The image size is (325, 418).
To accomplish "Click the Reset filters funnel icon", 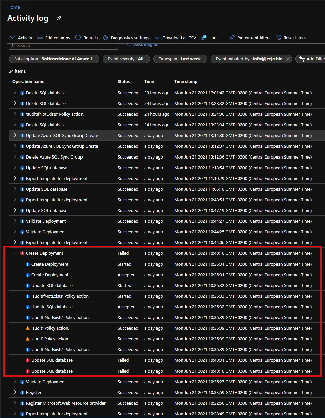I will (x=278, y=38).
